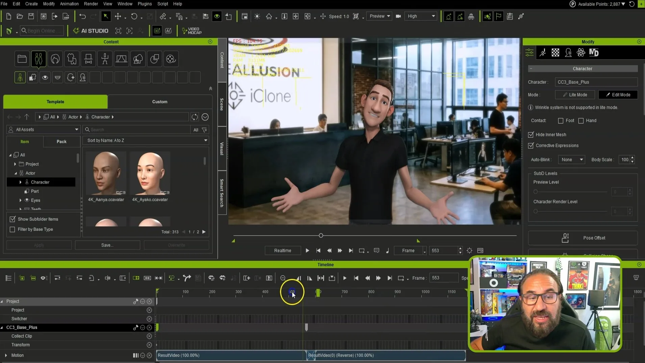645x363 pixels.
Task: Open the Sort by Name dropdown
Action: pyautogui.click(x=146, y=140)
